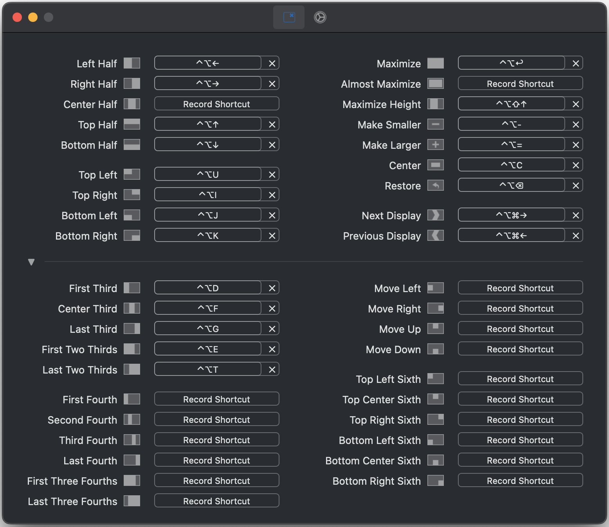Click the First Third layout icon
The width and height of the screenshot is (609, 527).
point(132,288)
